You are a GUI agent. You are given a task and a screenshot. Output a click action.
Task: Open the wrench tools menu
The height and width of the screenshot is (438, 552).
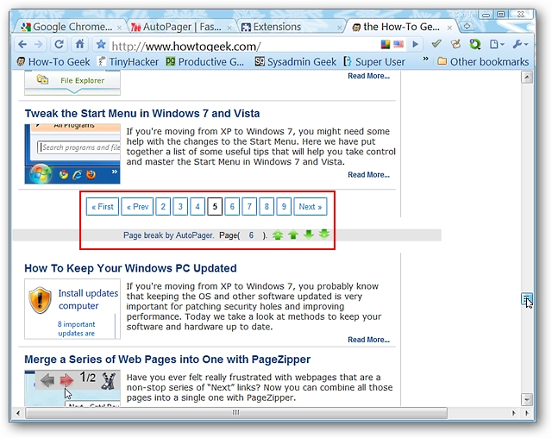pos(520,44)
